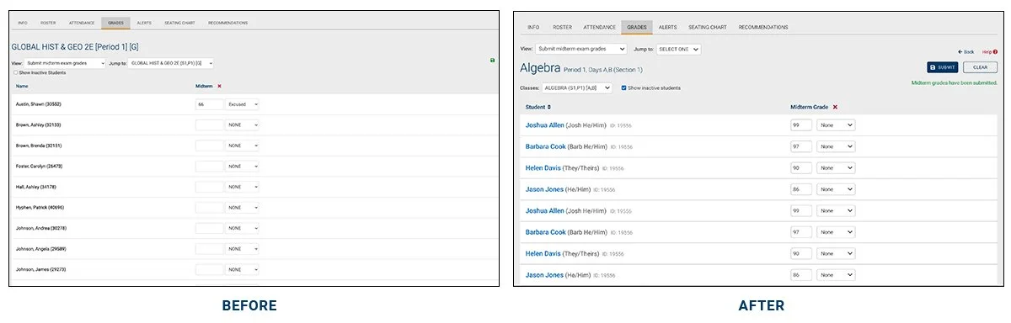Click red X beside Midterm Grade header

pyautogui.click(x=835, y=107)
